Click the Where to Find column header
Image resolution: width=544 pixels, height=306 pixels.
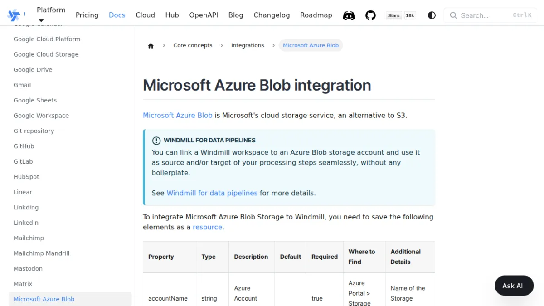click(364, 257)
